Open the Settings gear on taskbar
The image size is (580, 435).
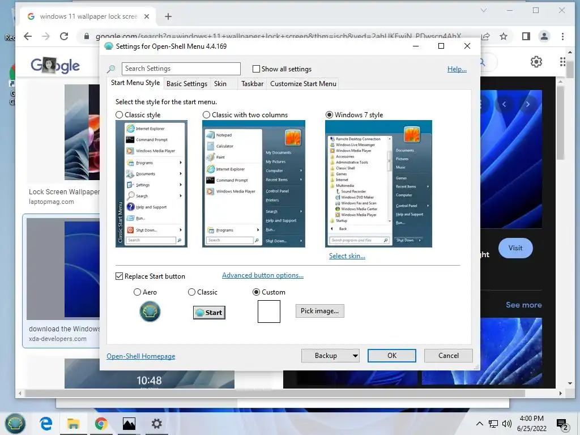(x=156, y=424)
